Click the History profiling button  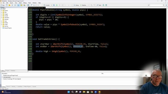[76, 5]
